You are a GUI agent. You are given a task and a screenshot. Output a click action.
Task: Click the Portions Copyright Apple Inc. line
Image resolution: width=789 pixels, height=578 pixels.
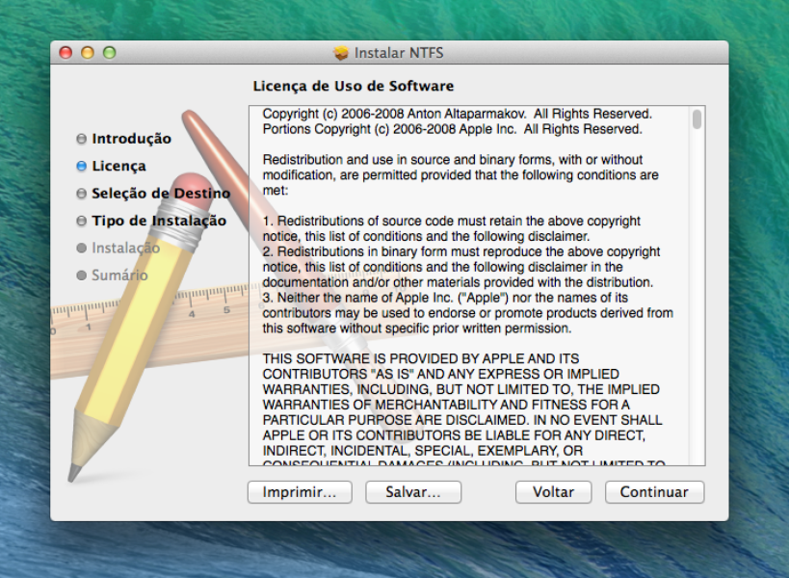coord(453,129)
